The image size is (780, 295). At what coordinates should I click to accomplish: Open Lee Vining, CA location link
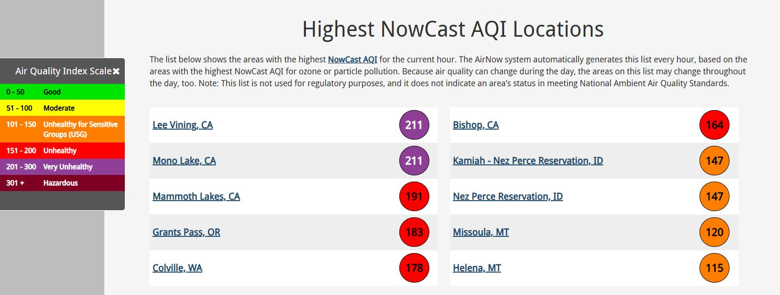pyautogui.click(x=182, y=125)
